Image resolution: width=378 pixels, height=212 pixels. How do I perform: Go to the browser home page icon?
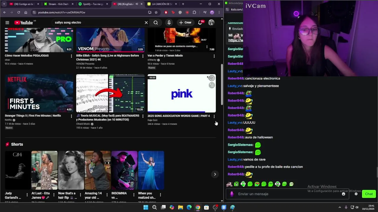[26, 12]
